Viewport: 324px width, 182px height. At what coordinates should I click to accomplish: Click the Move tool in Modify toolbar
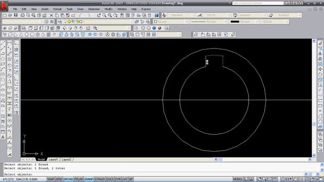pos(320,69)
